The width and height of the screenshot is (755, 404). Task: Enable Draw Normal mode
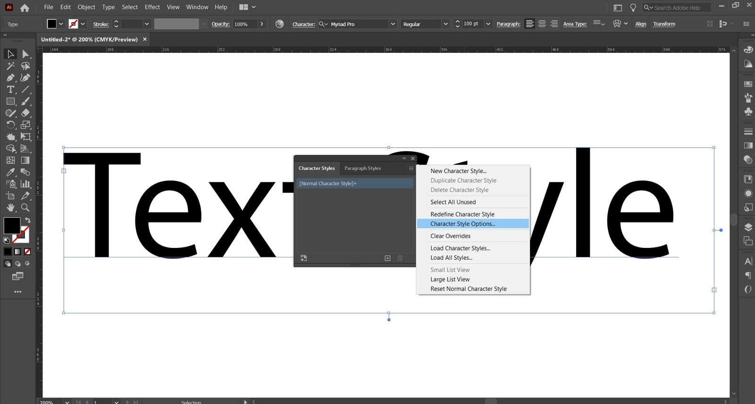tap(8, 264)
